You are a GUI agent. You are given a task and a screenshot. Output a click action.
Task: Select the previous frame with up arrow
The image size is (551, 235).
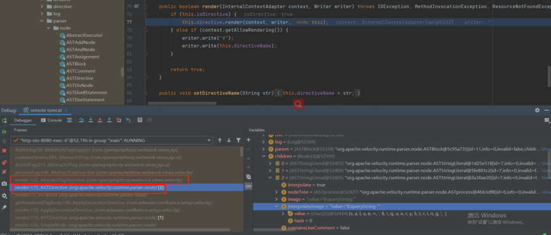[220, 140]
